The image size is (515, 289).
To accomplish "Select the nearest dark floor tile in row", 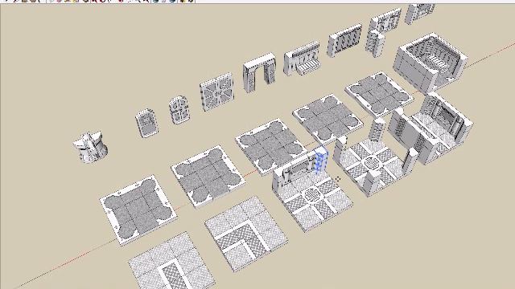I will point(138,210).
